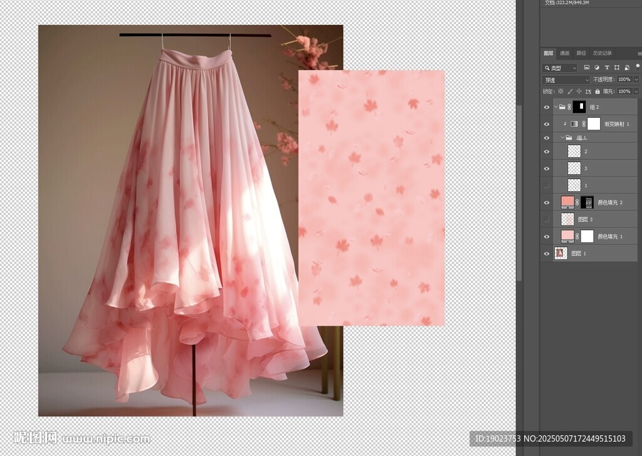This screenshot has width=642, height=456.
Task: Click the smart object filter icon
Action: [627, 67]
